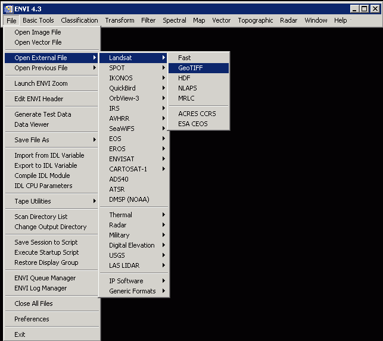This screenshot has width=383, height=341.
Task: Expand the IRS submenu
Action: click(133, 109)
